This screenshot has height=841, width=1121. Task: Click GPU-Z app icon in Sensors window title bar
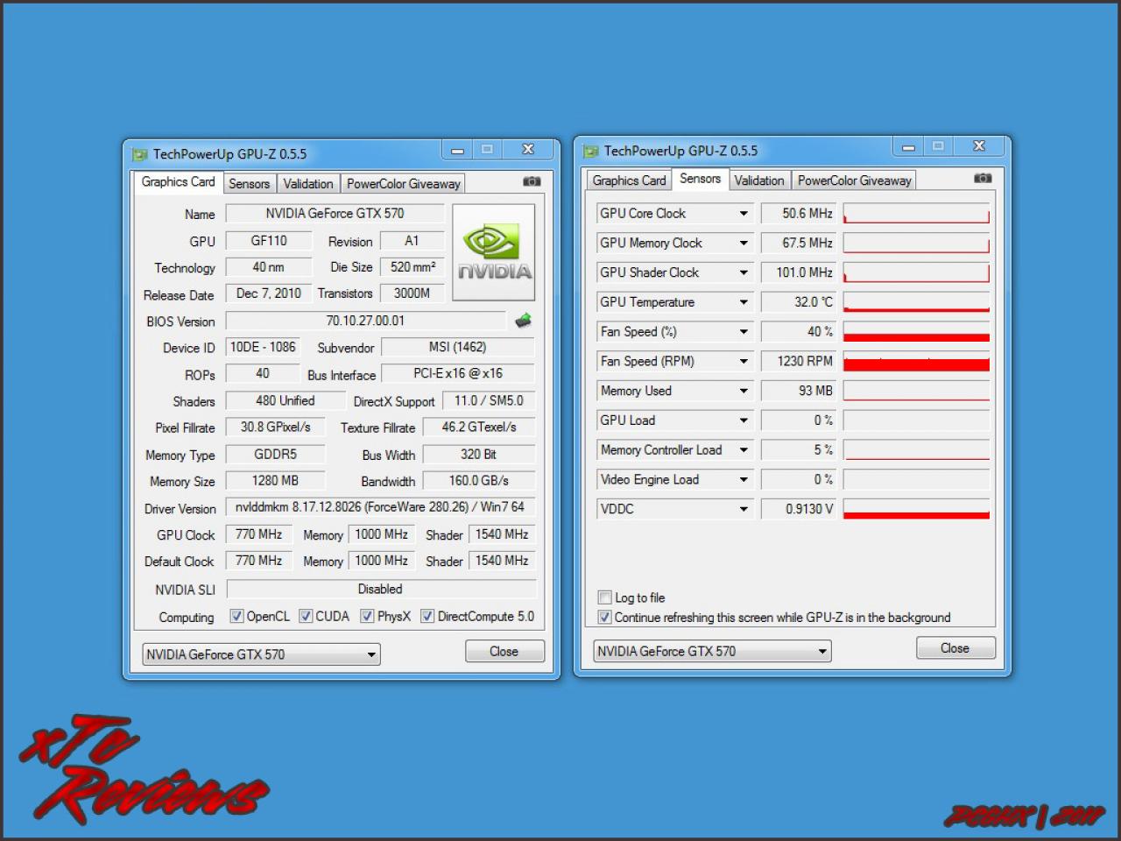point(591,152)
